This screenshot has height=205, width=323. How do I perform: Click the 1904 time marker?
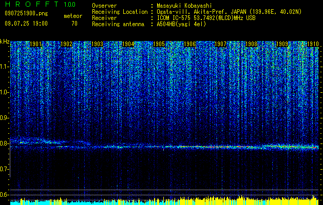128,44
